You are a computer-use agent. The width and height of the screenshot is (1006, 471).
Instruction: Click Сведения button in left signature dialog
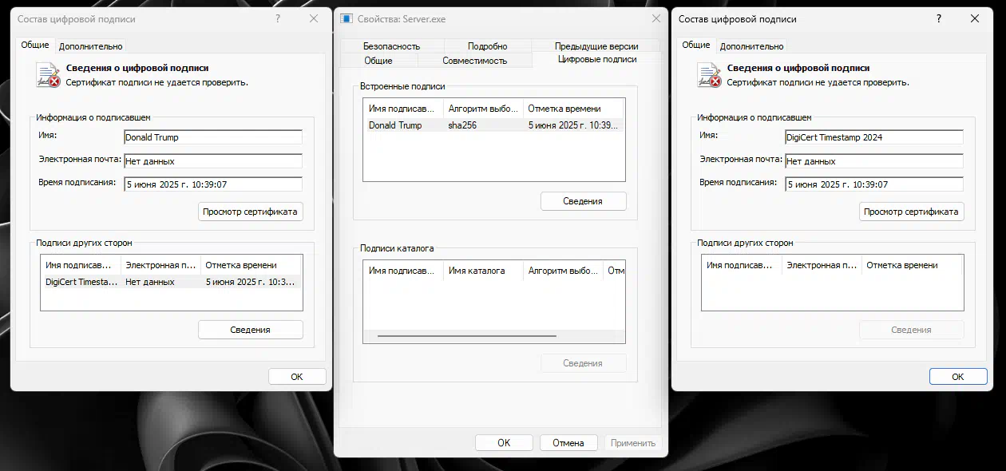click(x=250, y=330)
